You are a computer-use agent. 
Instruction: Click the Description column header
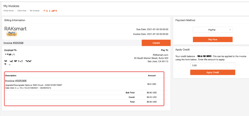(x=11, y=76)
